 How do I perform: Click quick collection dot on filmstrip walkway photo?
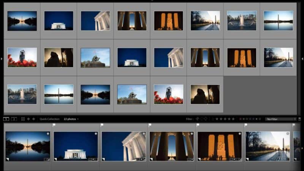288,134
